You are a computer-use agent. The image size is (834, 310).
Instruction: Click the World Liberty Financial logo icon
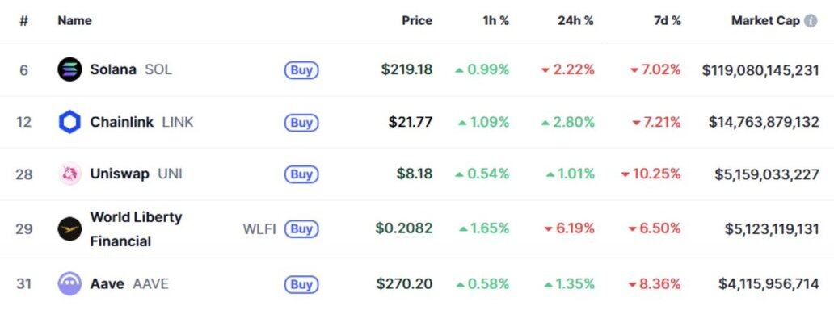coord(69,229)
